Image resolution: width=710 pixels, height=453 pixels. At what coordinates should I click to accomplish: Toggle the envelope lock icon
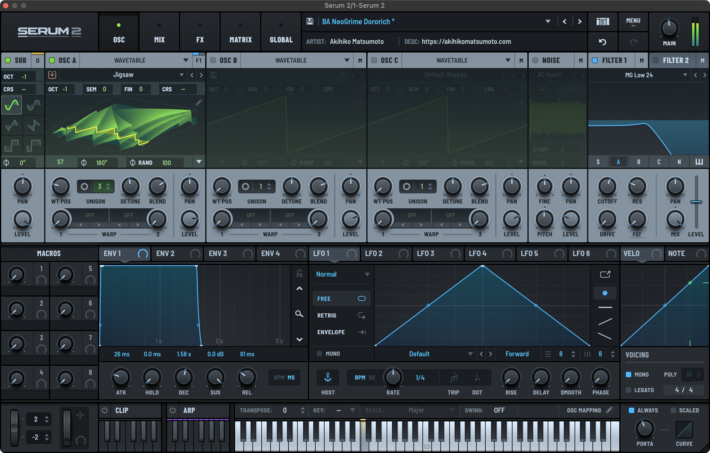pos(300,273)
